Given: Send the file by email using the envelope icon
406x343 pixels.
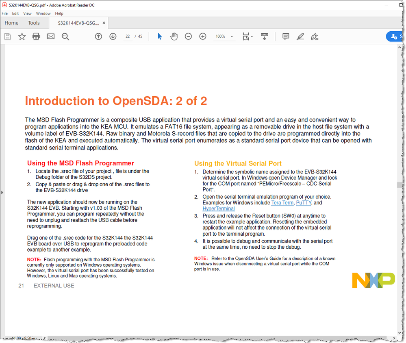Looking at the screenshot, I should [x=51, y=37].
